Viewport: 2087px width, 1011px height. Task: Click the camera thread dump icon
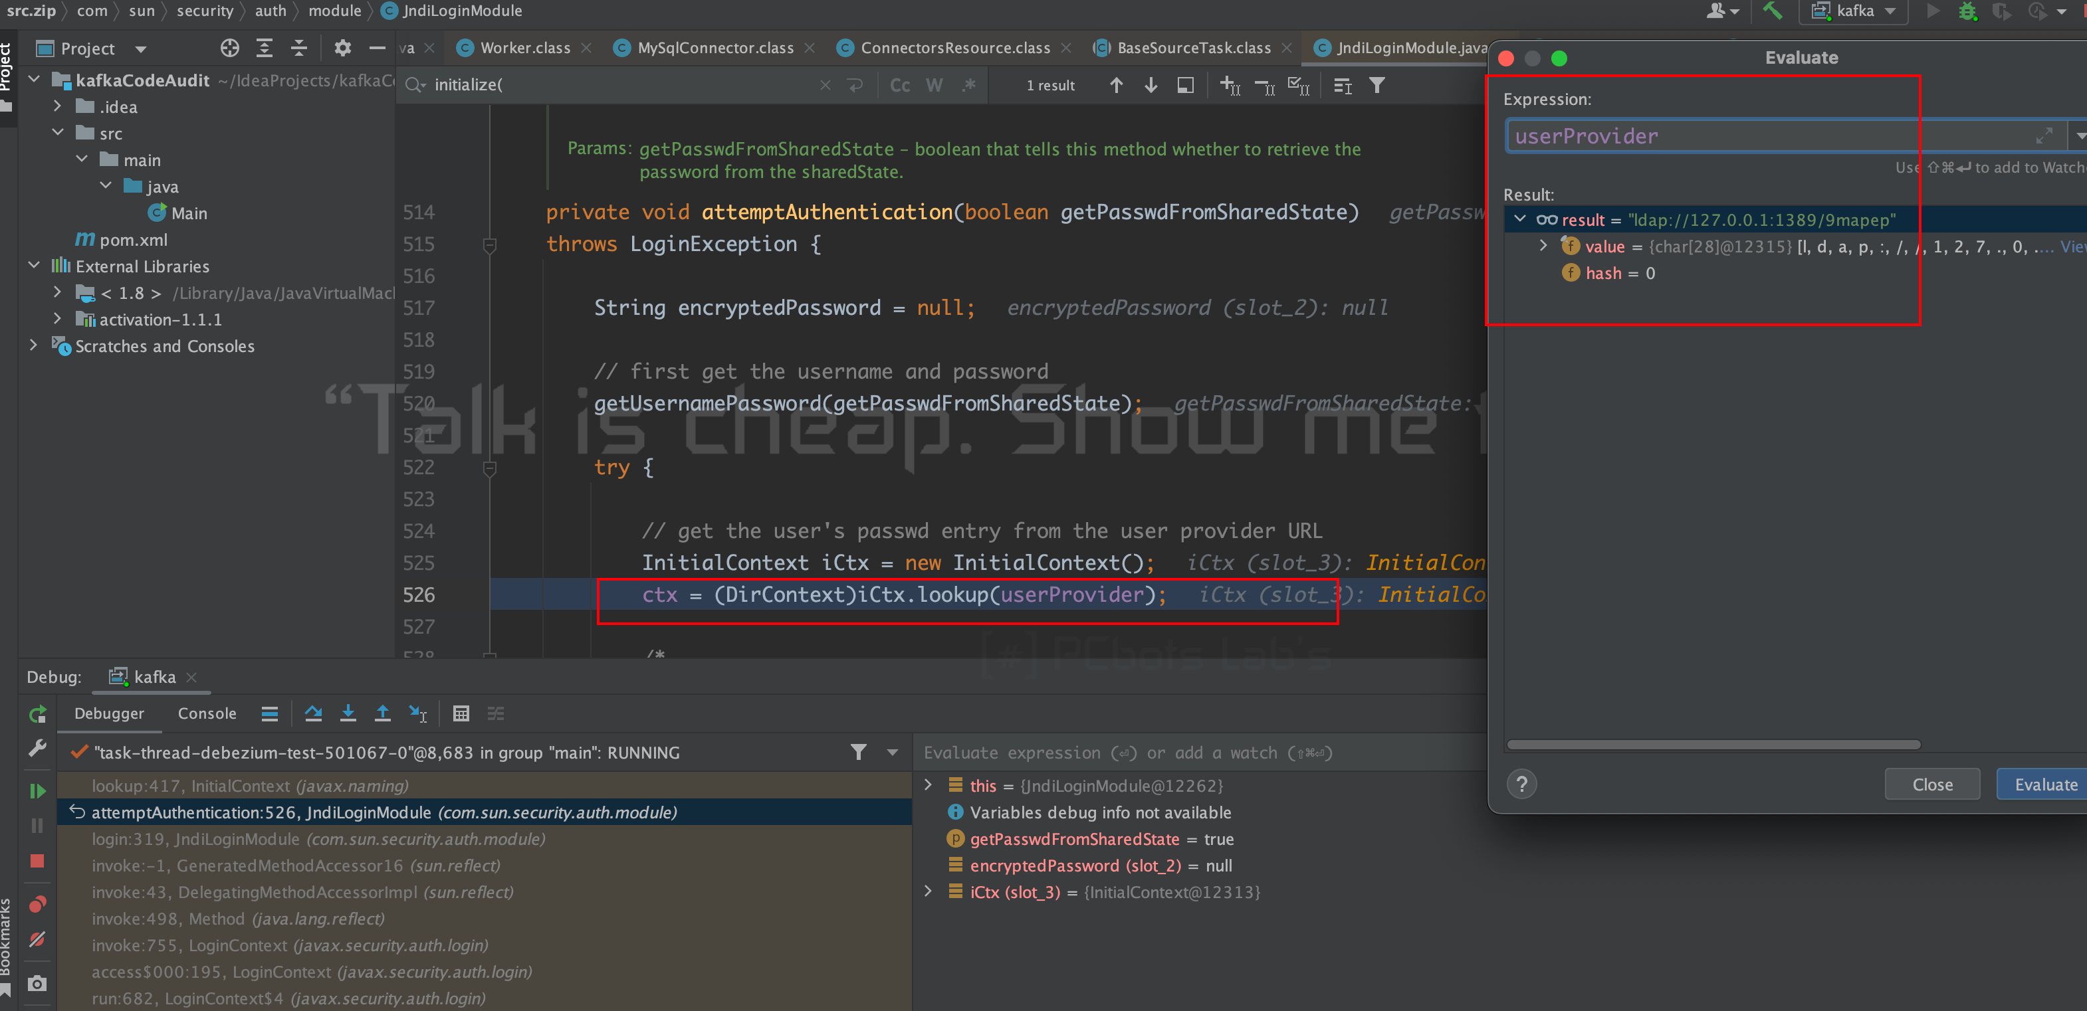(37, 984)
